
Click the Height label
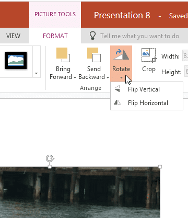coord(171,72)
